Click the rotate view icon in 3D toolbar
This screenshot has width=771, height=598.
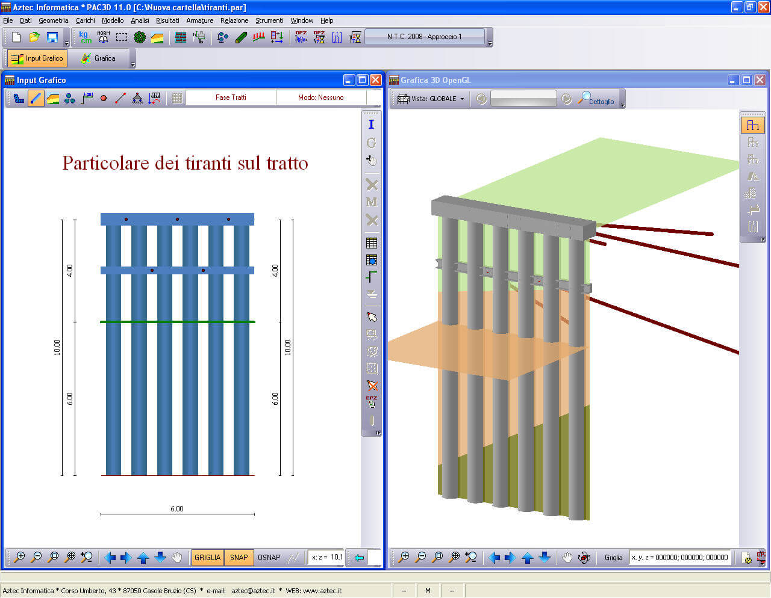pos(584,558)
